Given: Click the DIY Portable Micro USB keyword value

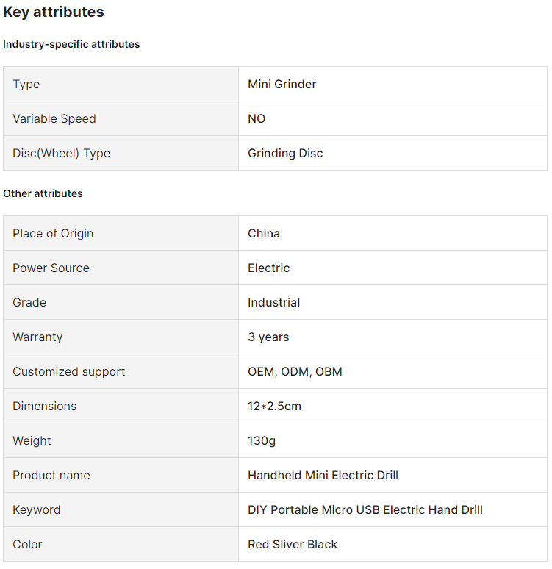Looking at the screenshot, I should tap(365, 510).
